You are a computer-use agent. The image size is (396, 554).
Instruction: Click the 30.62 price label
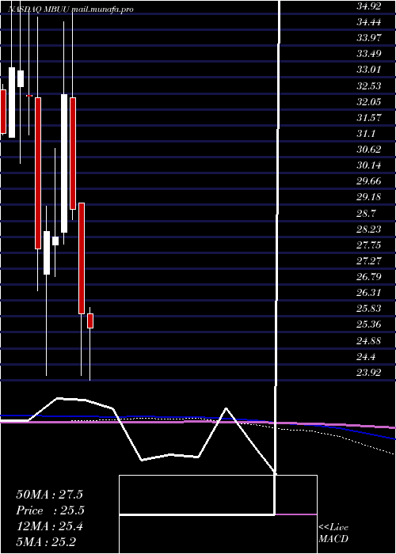point(368,150)
